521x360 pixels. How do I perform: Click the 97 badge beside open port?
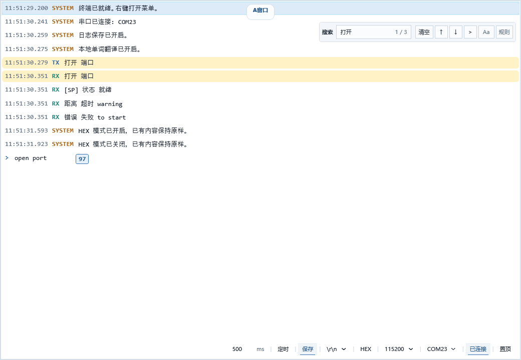click(82, 159)
